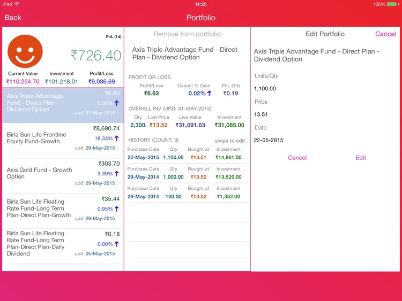Tap the up arrow beside 0.00%
Viewport: 402px width, 301px height.
(x=117, y=244)
